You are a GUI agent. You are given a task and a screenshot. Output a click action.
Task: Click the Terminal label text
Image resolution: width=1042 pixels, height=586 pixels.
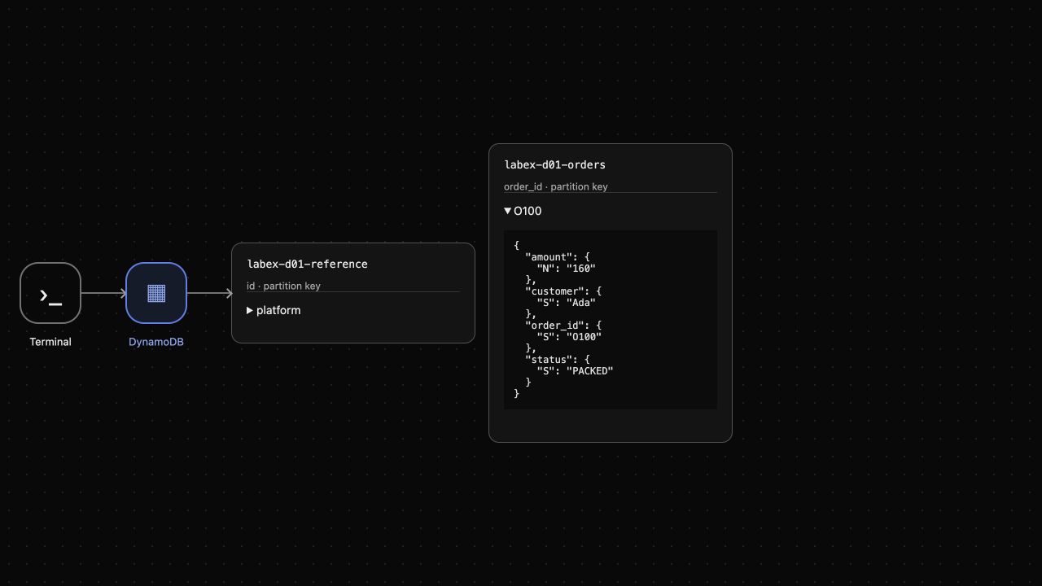click(50, 342)
